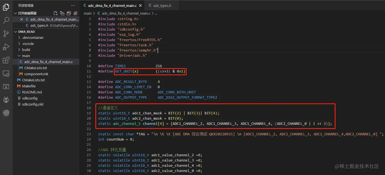This screenshot has width=385, height=175.
Task: Select the adc_dma_fix_4_channel_main.c editor tab
Action: tap(112, 6)
